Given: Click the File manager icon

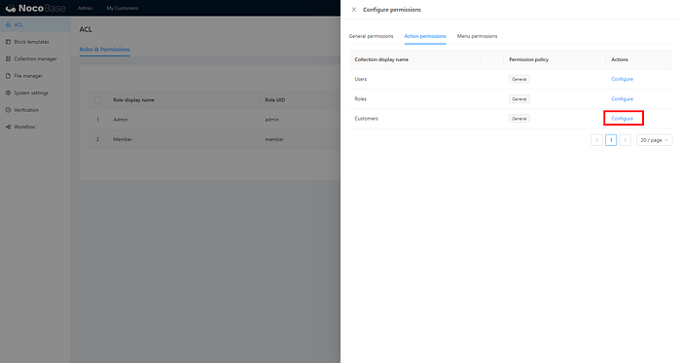Looking at the screenshot, I should click(8, 76).
